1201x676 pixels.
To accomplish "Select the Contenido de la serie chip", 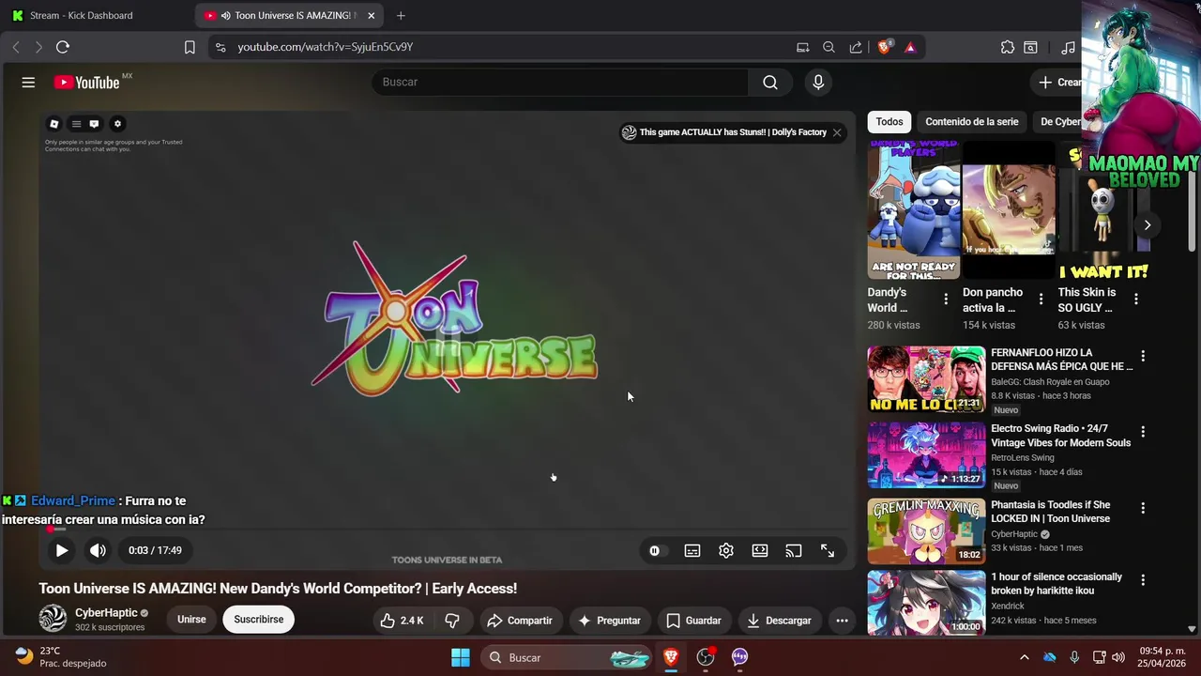I will 971,122.
